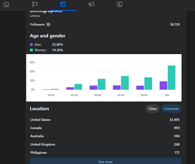The image size is (195, 164).
Task: Click the purple Men legend swatch
Action: [31, 45]
